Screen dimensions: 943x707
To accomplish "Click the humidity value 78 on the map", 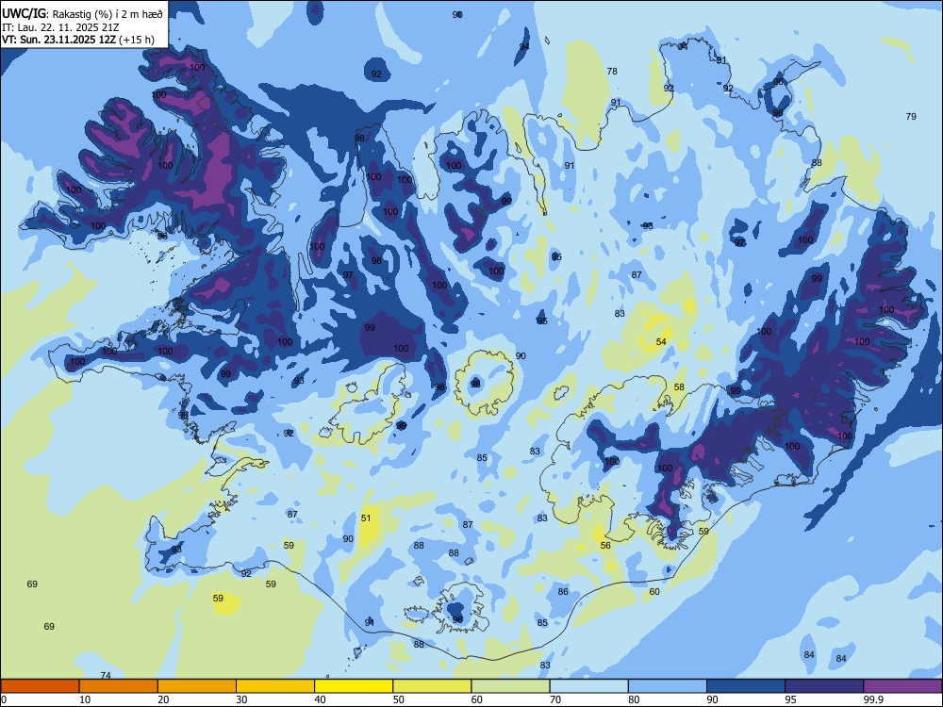I will (x=612, y=71).
